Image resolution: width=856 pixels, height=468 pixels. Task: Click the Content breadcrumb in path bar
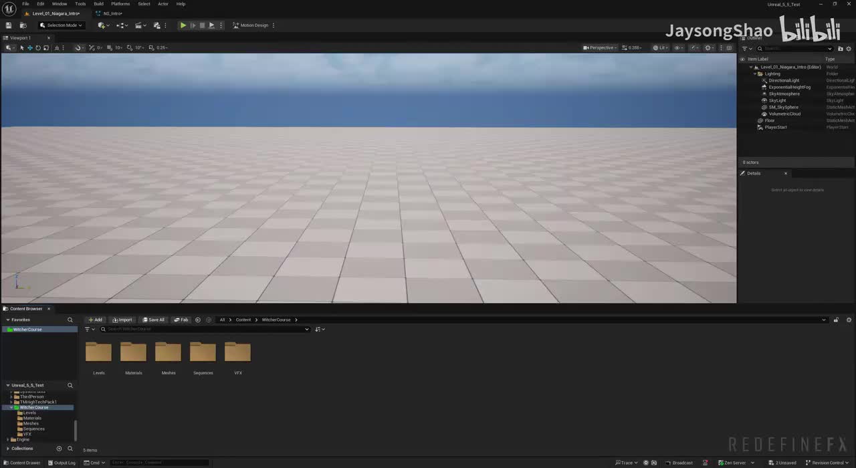243,320
